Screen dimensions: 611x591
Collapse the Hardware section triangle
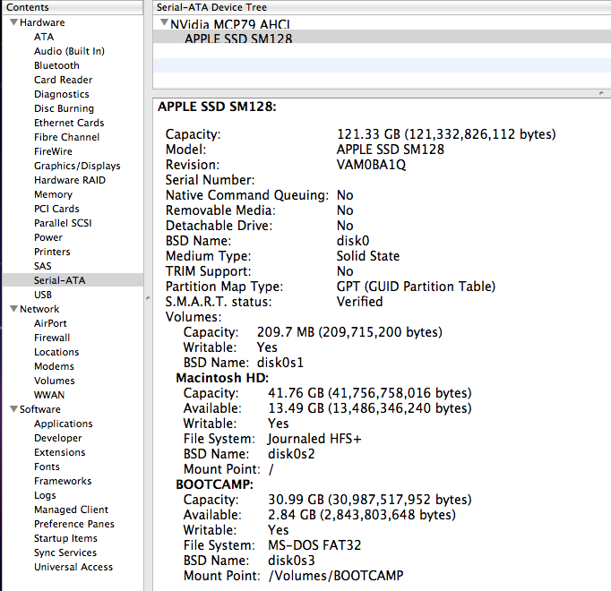click(13, 22)
